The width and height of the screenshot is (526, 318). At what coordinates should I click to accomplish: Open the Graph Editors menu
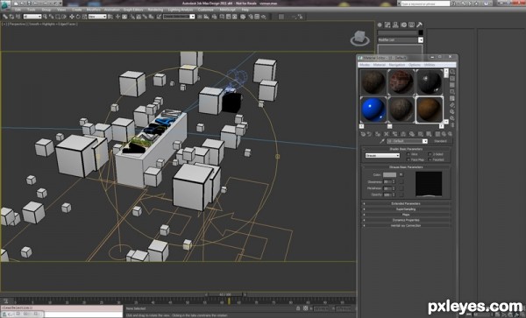coord(133,10)
